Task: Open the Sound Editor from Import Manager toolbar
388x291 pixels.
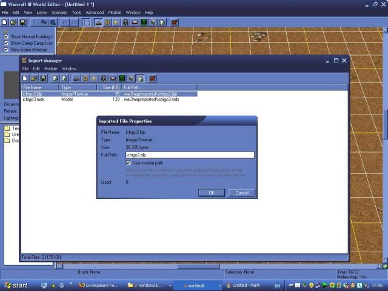Action: tap(95, 79)
